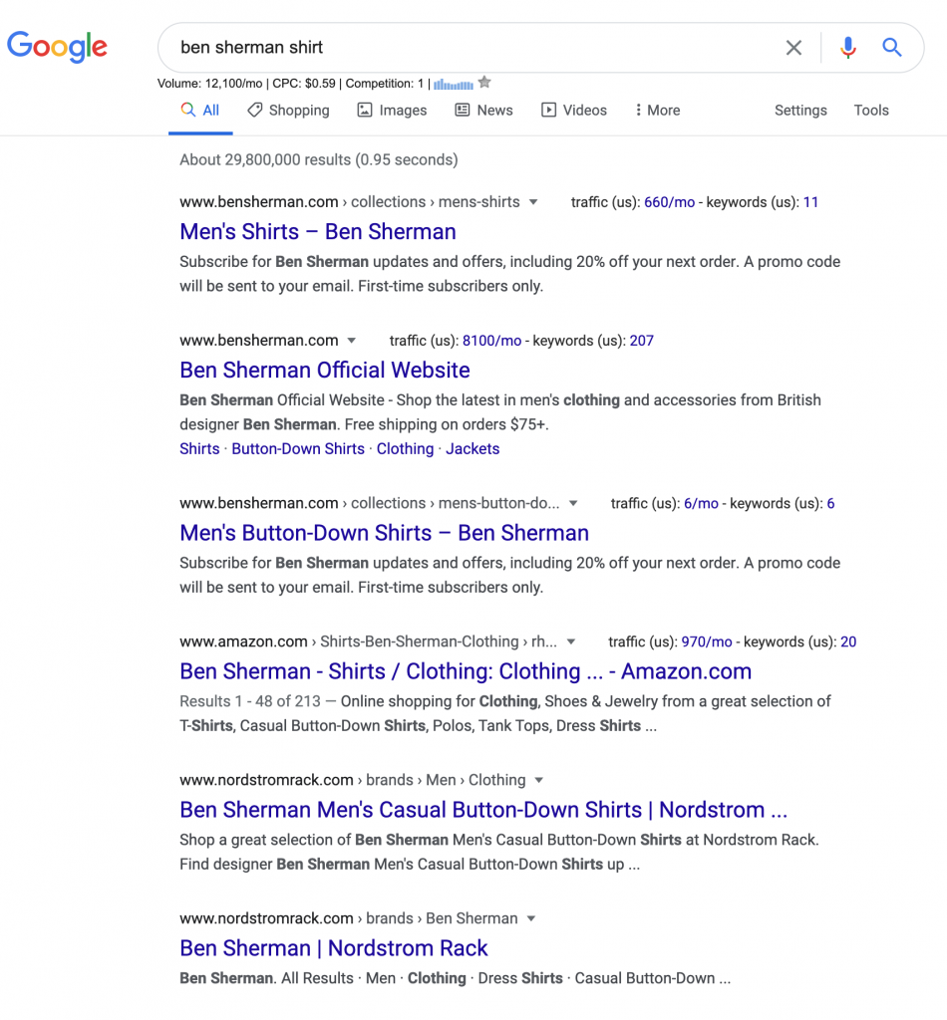Click the Google logo
The height and width of the screenshot is (1020, 947).
tap(57, 47)
